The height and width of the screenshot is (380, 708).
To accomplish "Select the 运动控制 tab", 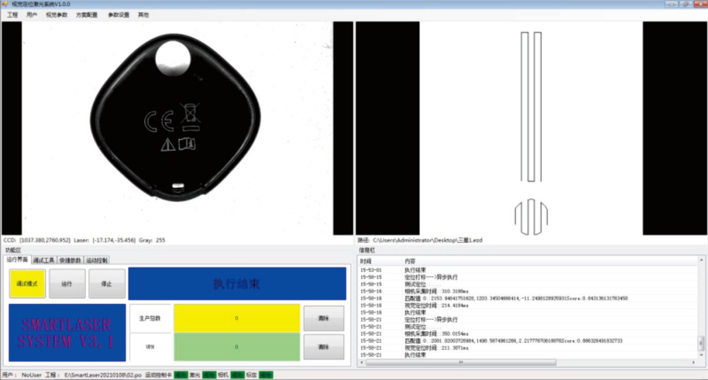I will tap(97, 260).
